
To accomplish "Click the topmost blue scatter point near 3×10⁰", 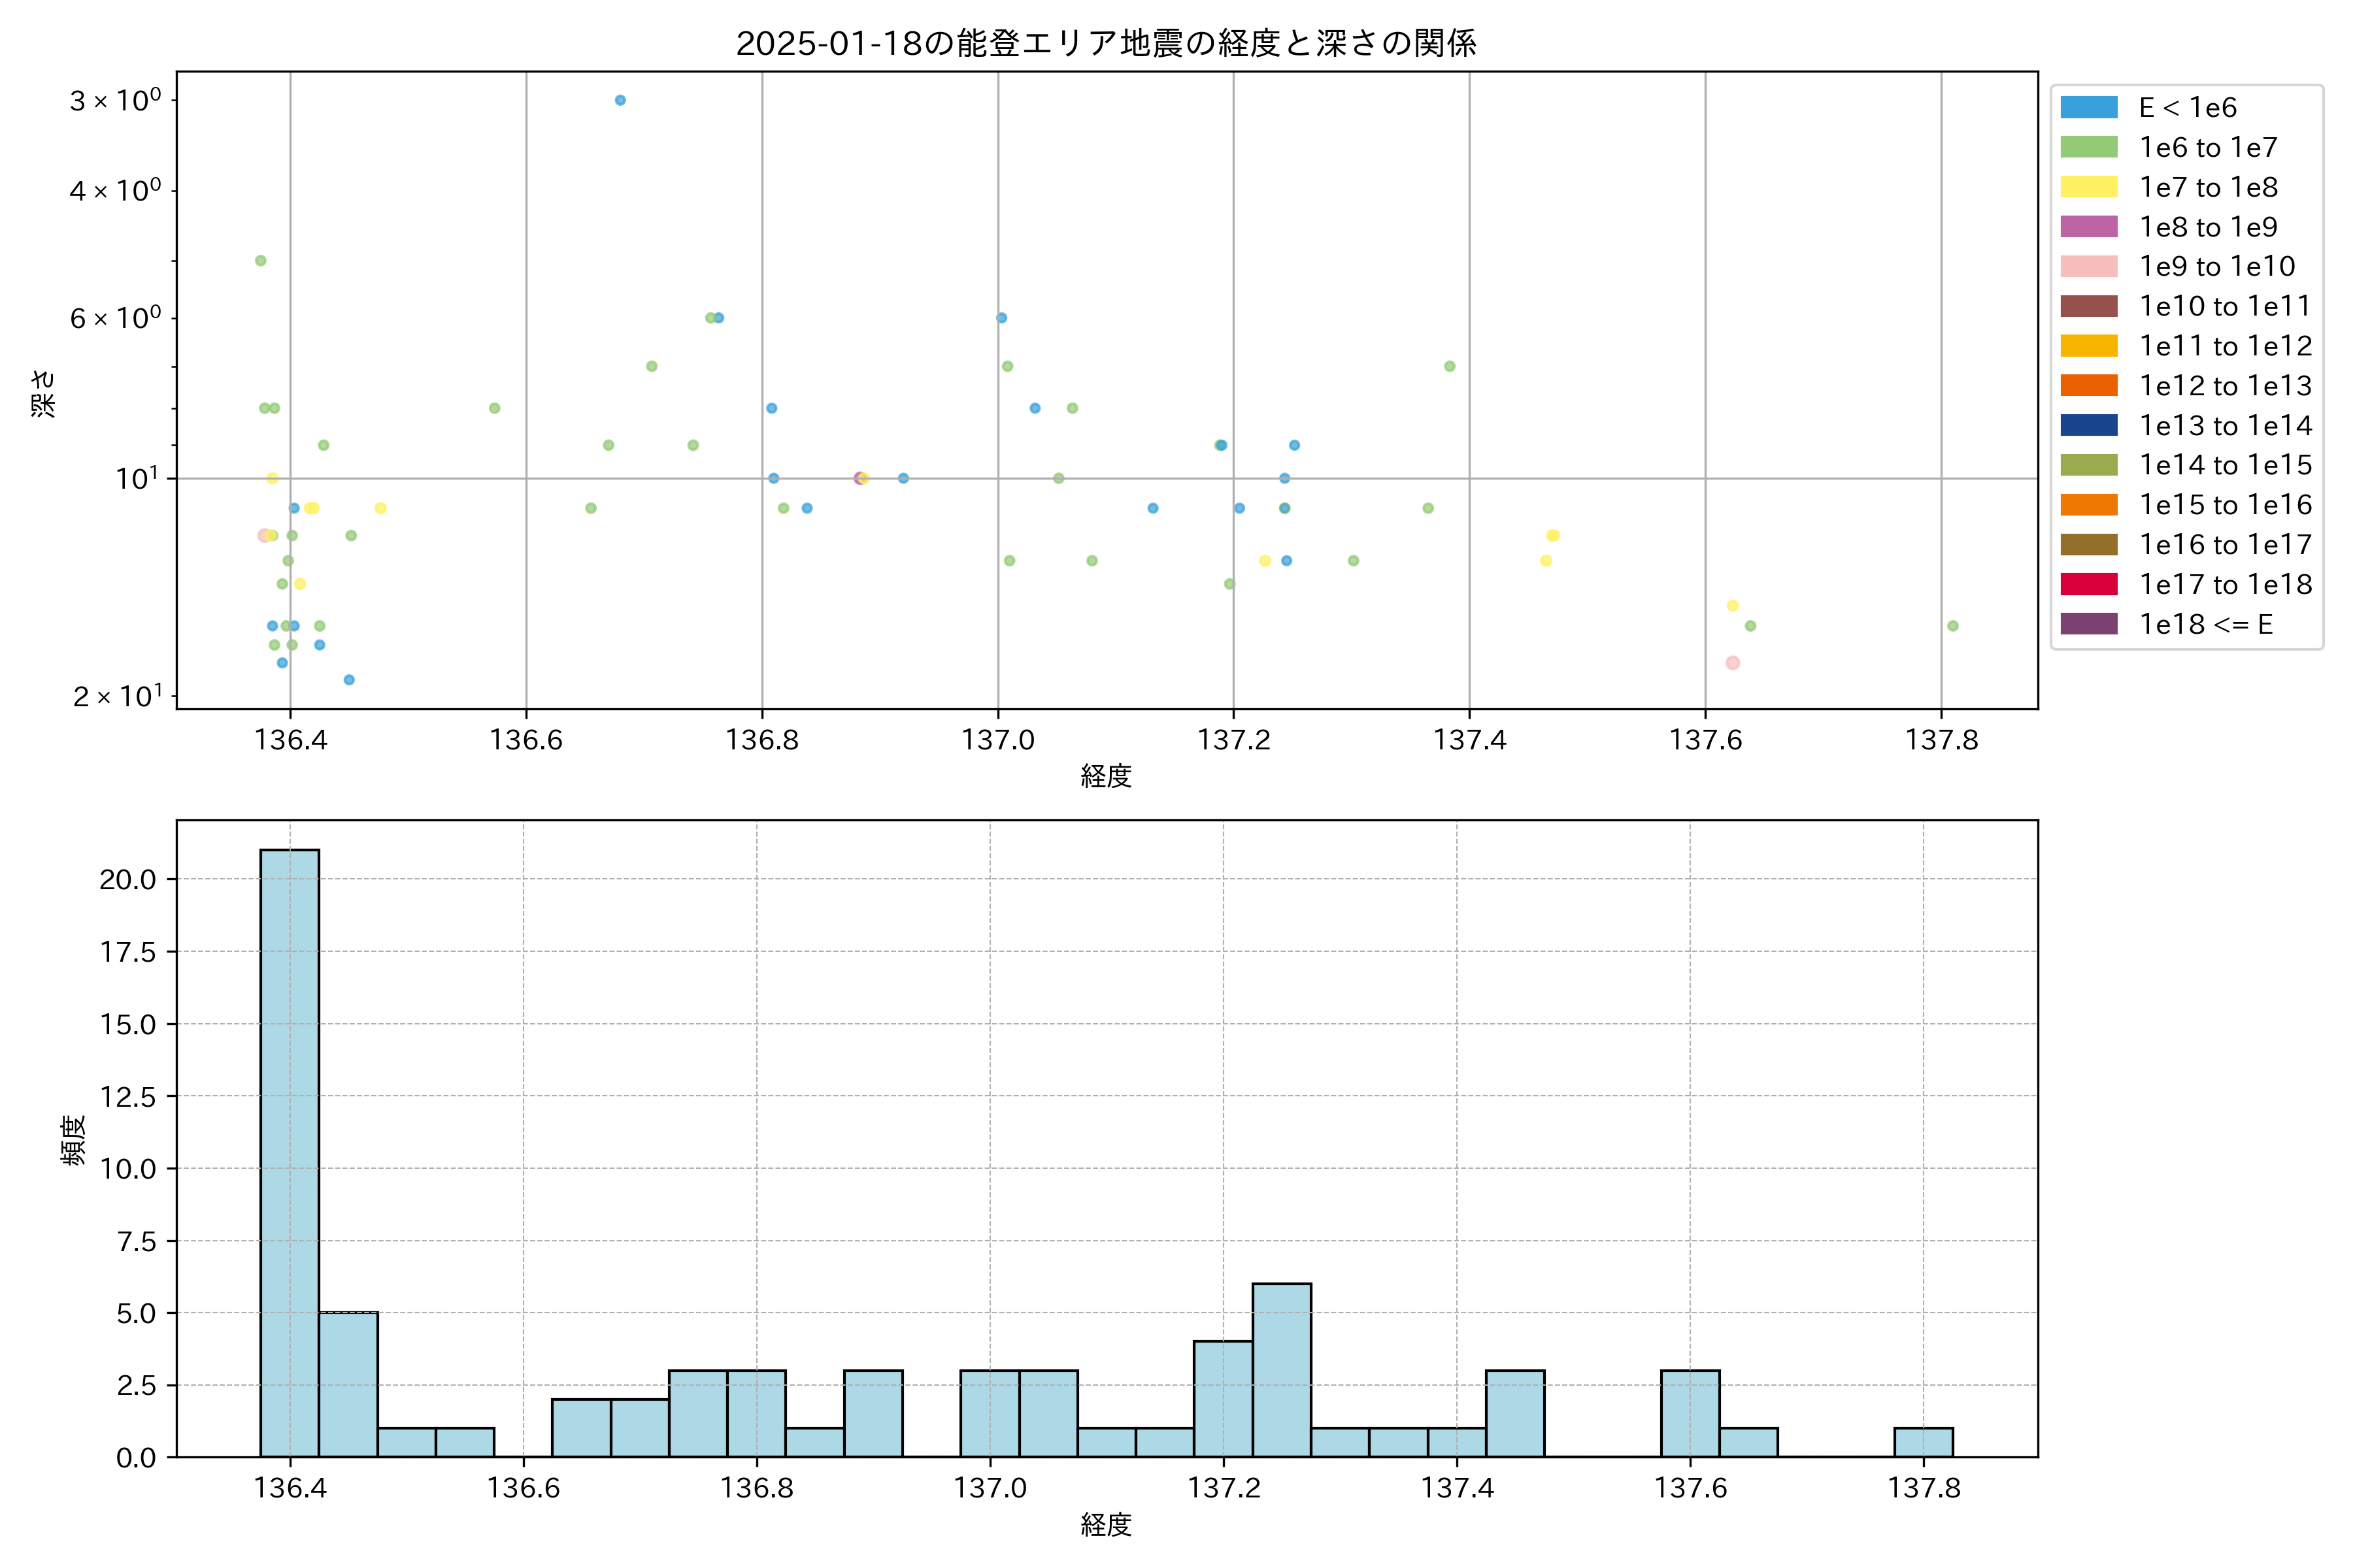I will (620, 100).
